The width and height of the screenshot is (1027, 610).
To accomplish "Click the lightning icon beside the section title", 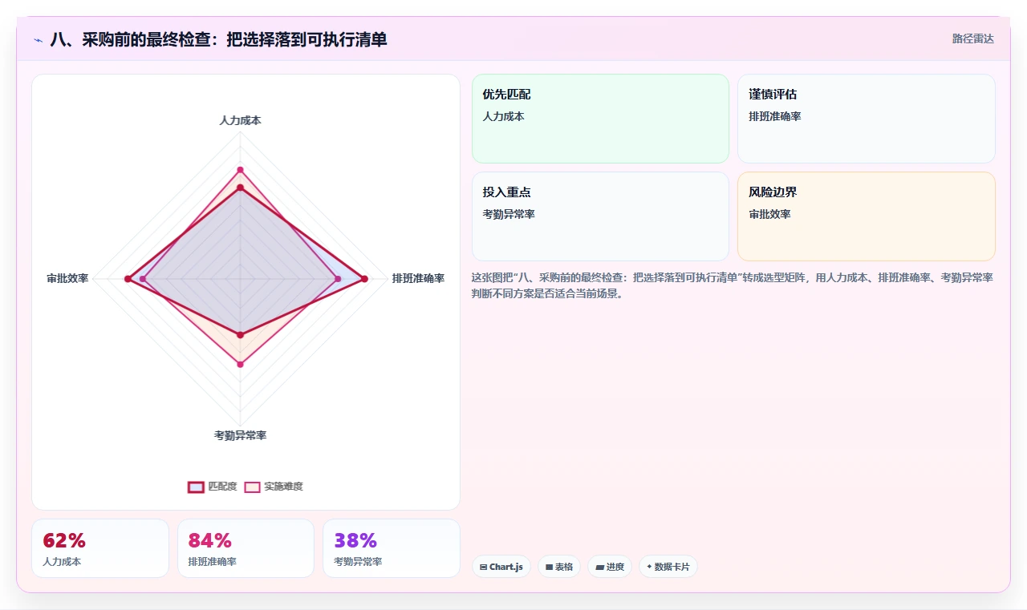I will 39,39.
